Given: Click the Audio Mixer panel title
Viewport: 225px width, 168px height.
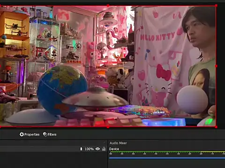Looking at the screenshot, I should tap(118, 143).
